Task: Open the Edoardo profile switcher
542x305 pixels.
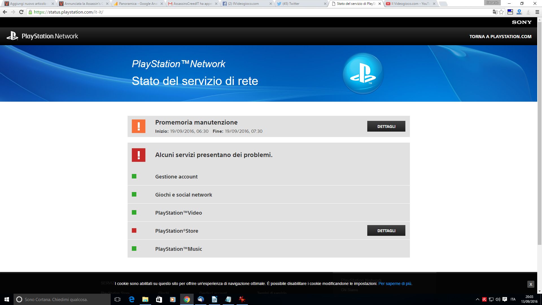Action: pyautogui.click(x=492, y=3)
